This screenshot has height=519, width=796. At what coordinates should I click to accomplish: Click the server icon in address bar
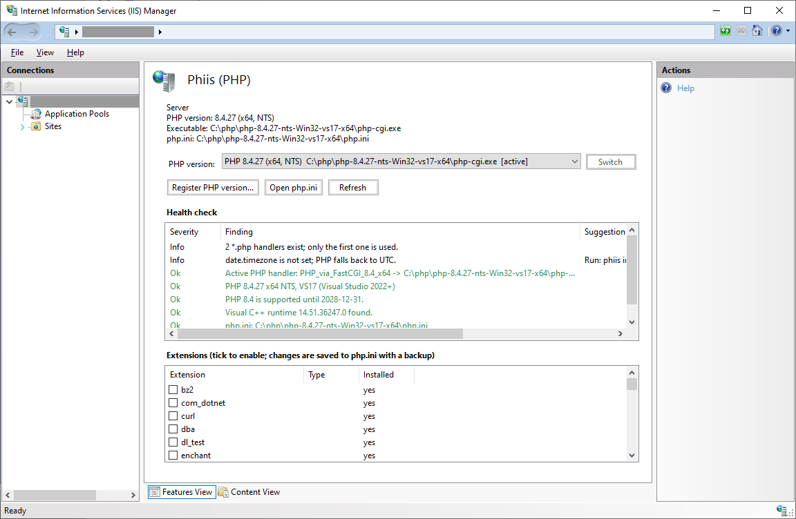(64, 32)
